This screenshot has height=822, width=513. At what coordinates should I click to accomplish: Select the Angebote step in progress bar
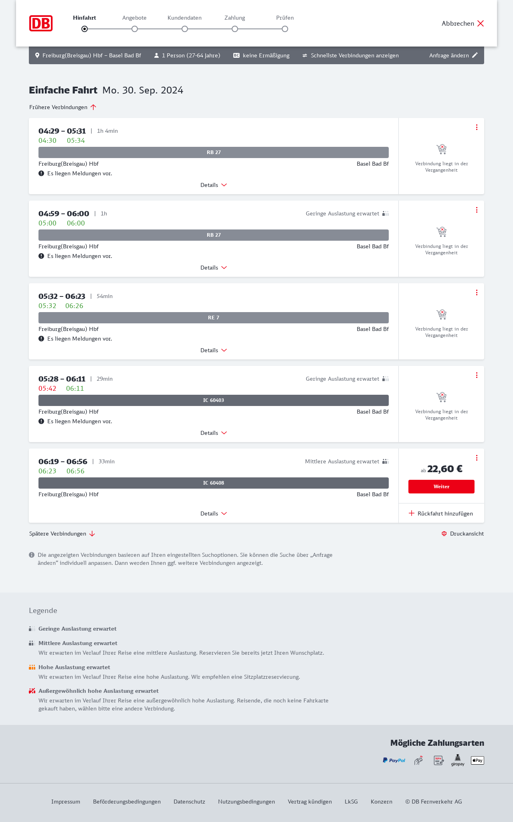135,29
